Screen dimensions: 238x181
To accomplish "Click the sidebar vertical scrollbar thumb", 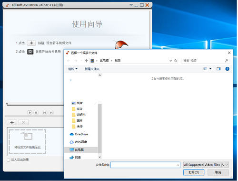I will (x=100, y=129).
